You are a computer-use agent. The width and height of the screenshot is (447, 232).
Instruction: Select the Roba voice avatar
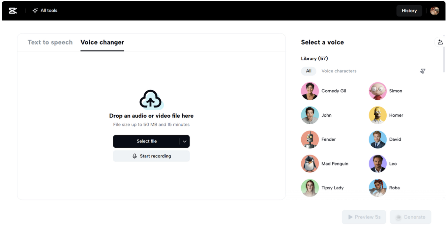click(378, 188)
